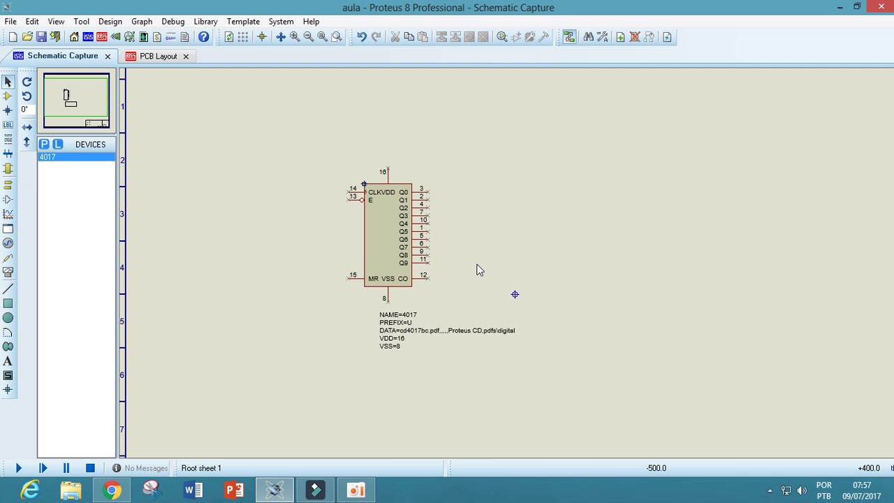
Task: Stop the simulation
Action: tap(90, 468)
